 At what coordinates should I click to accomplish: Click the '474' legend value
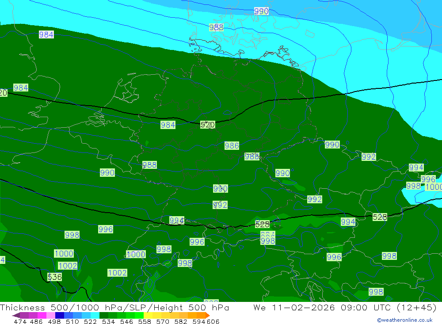(x=20, y=321)
